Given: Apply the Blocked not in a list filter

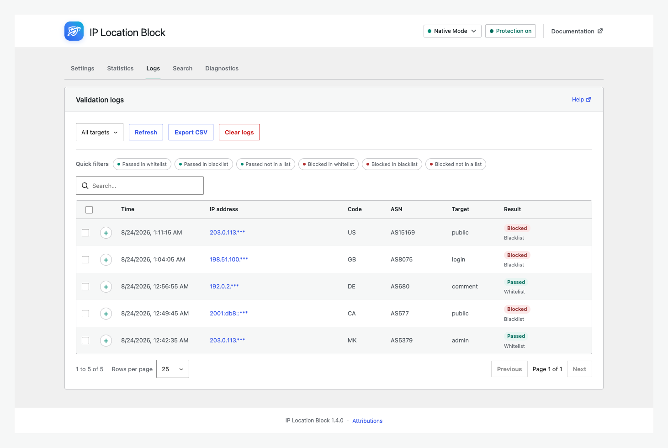Looking at the screenshot, I should pyautogui.click(x=456, y=164).
